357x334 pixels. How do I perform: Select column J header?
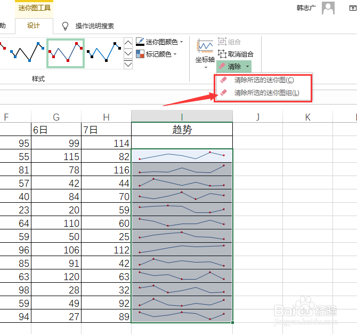tap(257, 117)
